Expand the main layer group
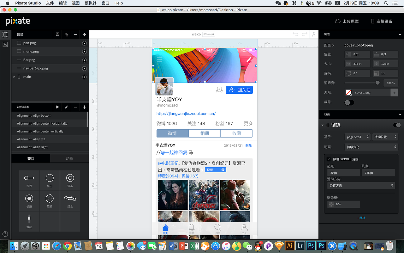This screenshot has height=253, width=404. [14, 77]
